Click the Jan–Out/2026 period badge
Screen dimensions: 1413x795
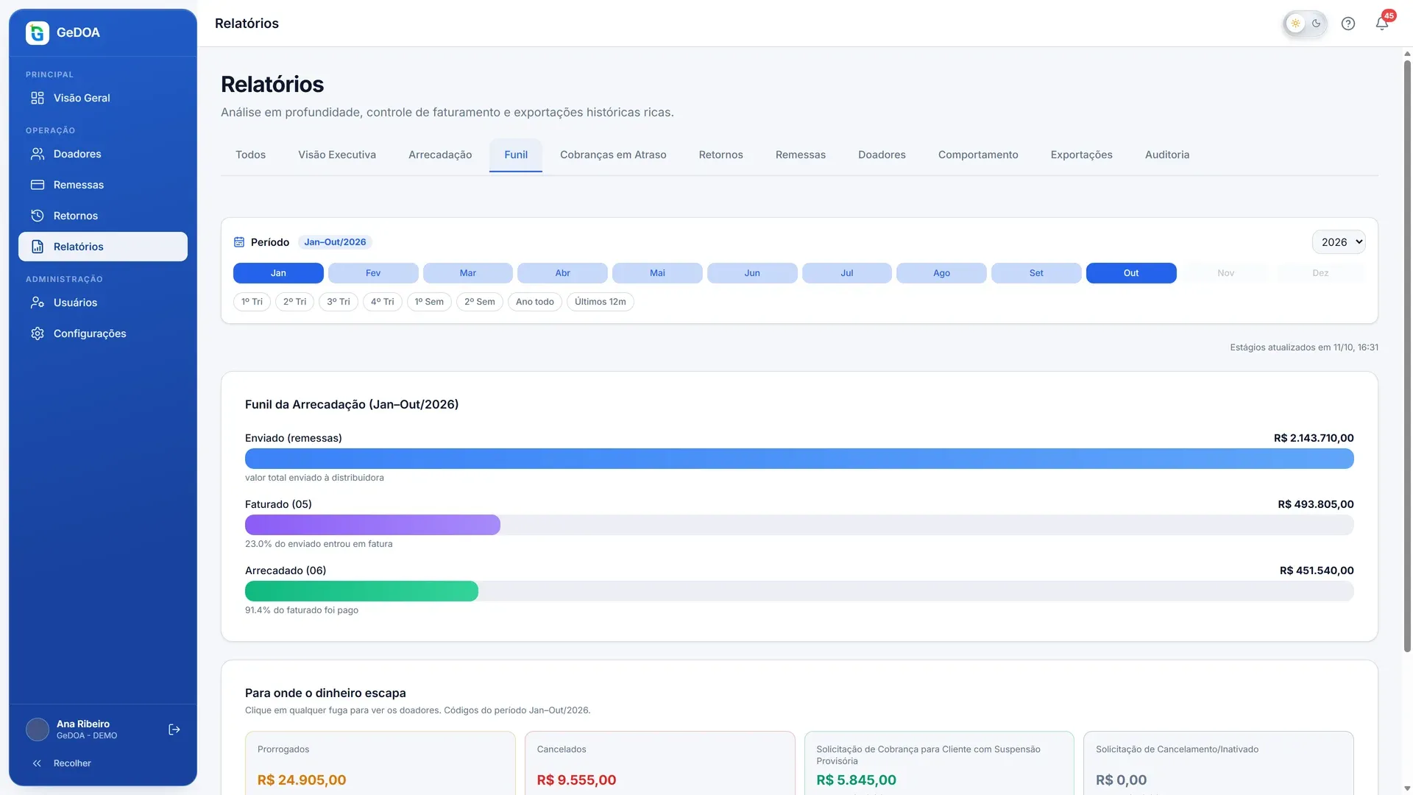pyautogui.click(x=335, y=242)
